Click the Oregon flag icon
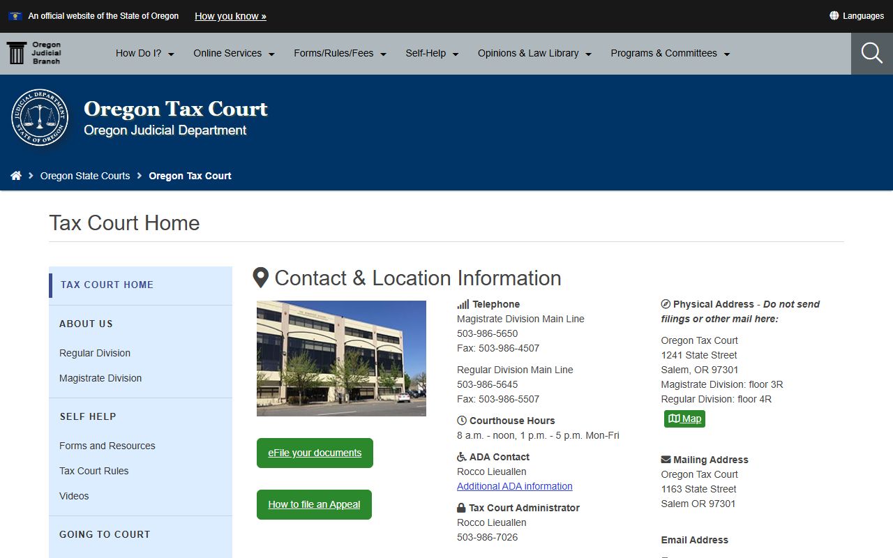 [x=15, y=15]
